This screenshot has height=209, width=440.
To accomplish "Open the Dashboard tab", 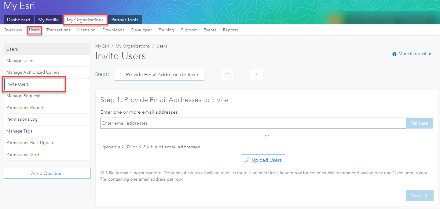I will (18, 19).
